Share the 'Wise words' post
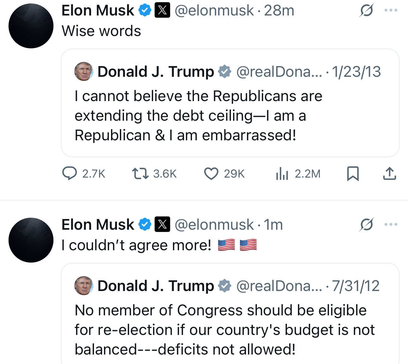 [x=389, y=173]
